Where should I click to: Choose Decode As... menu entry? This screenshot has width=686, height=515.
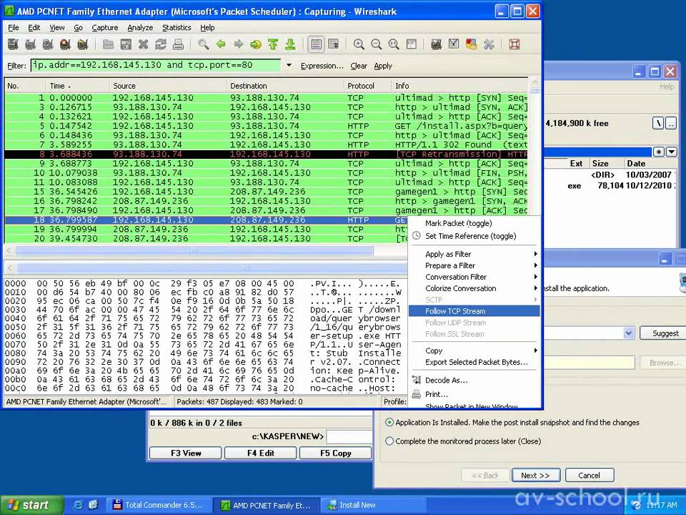(x=474, y=380)
